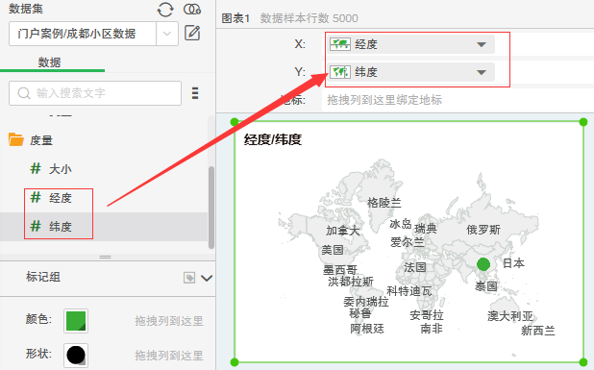Screen dimensions: 594x370
Task: Click the 瑞典 label on the map
Action: (x=426, y=229)
